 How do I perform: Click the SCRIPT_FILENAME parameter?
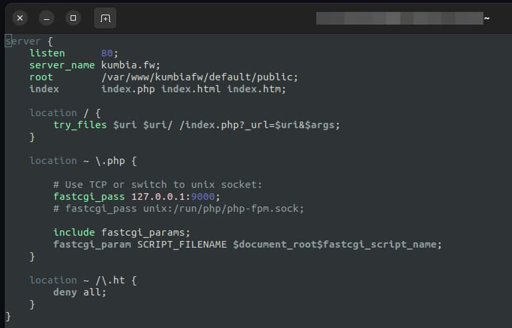(x=182, y=244)
